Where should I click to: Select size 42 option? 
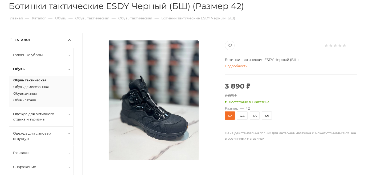230,116
